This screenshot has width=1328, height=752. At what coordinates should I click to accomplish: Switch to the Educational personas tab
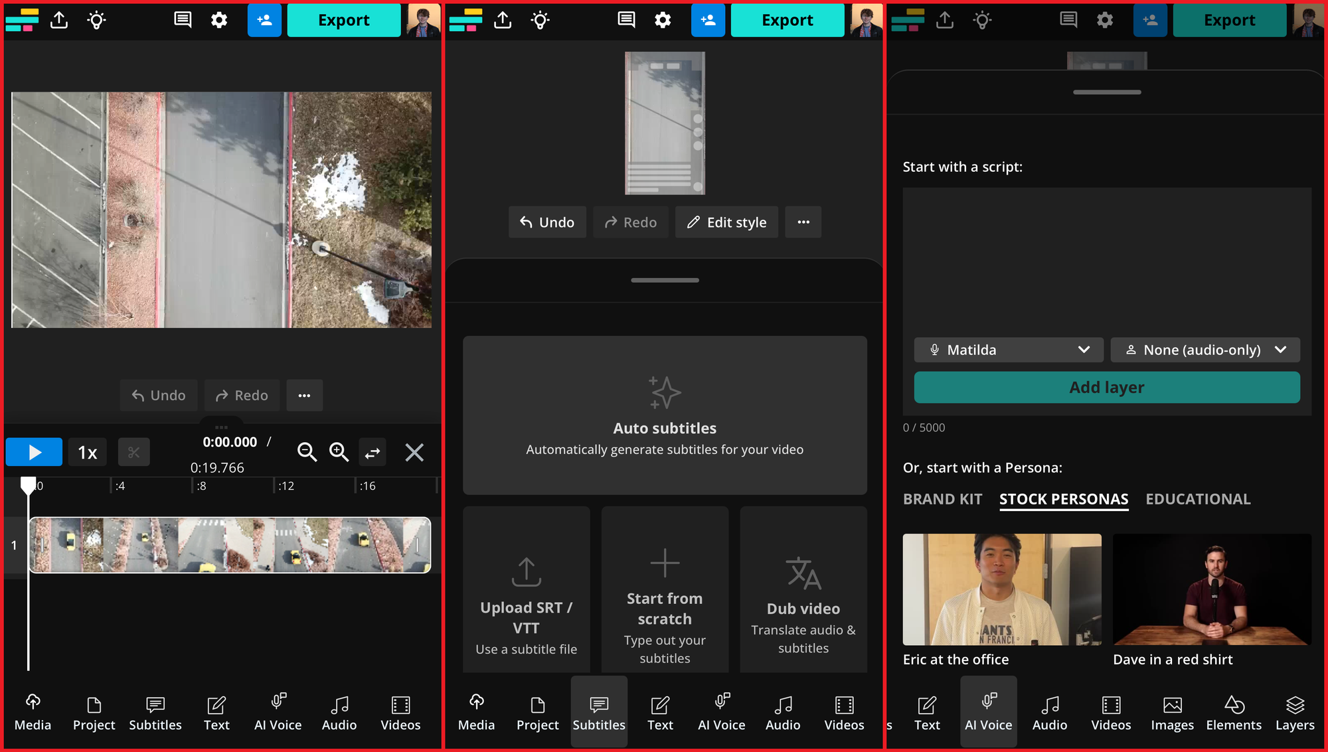pos(1197,498)
